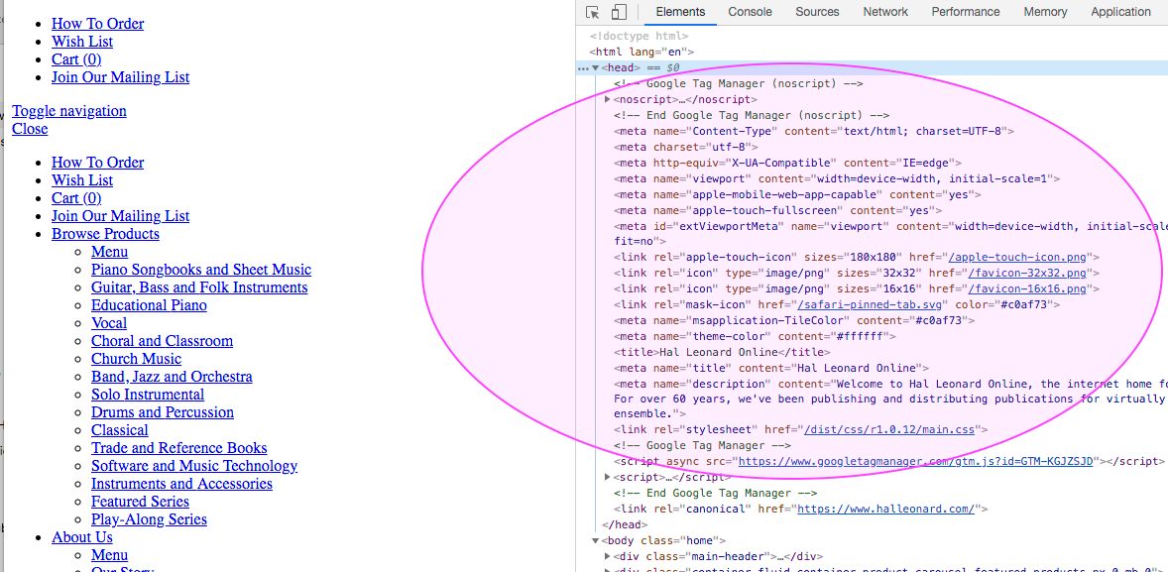Viewport: 1168px width, 572px height.
Task: Select the doctype html line
Action: pos(640,36)
